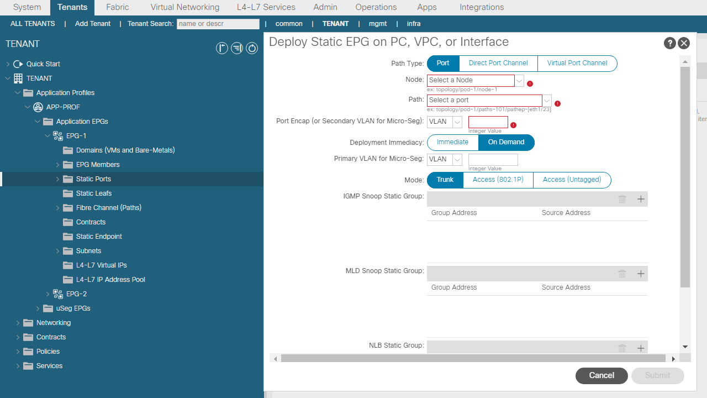This screenshot has height=398, width=707.
Task: Select Port as the path type
Action: pos(443,64)
